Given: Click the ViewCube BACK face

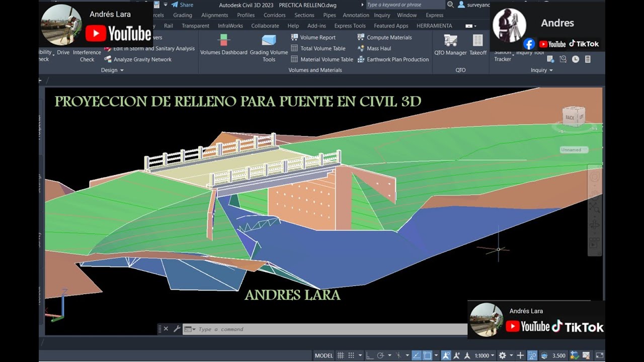Looking at the screenshot, I should click(570, 117).
